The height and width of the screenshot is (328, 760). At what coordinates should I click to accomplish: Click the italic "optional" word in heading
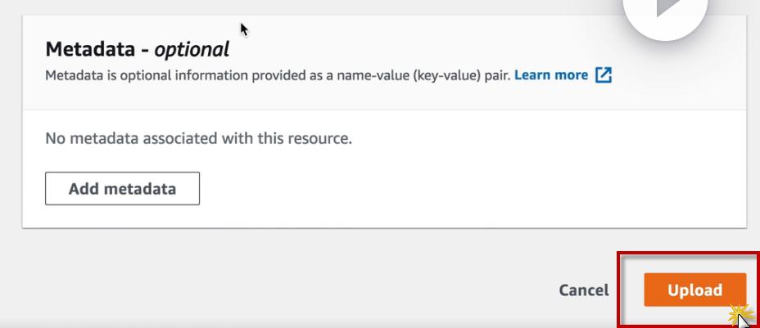point(192,49)
